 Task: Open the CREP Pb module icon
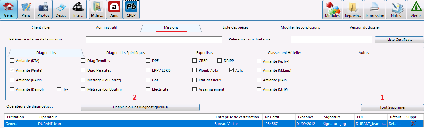click(131, 9)
